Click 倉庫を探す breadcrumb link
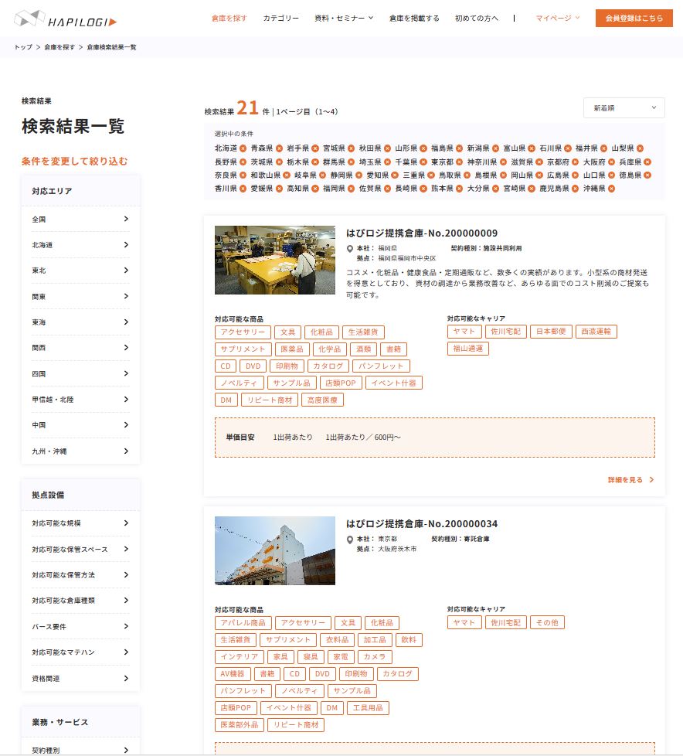Image resolution: width=683 pixels, height=756 pixels. tap(59, 47)
